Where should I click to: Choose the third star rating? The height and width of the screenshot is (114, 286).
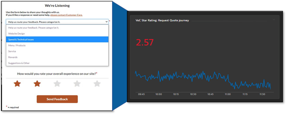pos(57,83)
